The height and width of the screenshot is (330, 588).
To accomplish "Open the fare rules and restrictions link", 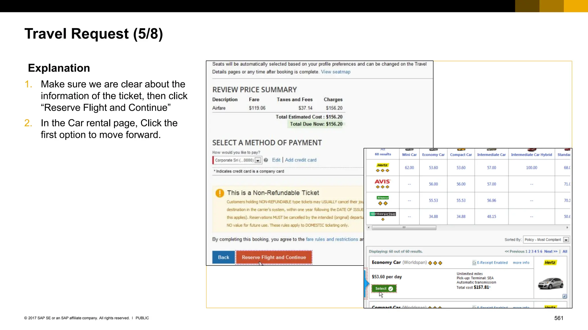I will 332,239.
